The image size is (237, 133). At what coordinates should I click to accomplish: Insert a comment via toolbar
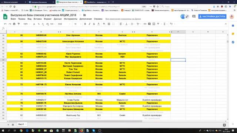click(x=149, y=24)
